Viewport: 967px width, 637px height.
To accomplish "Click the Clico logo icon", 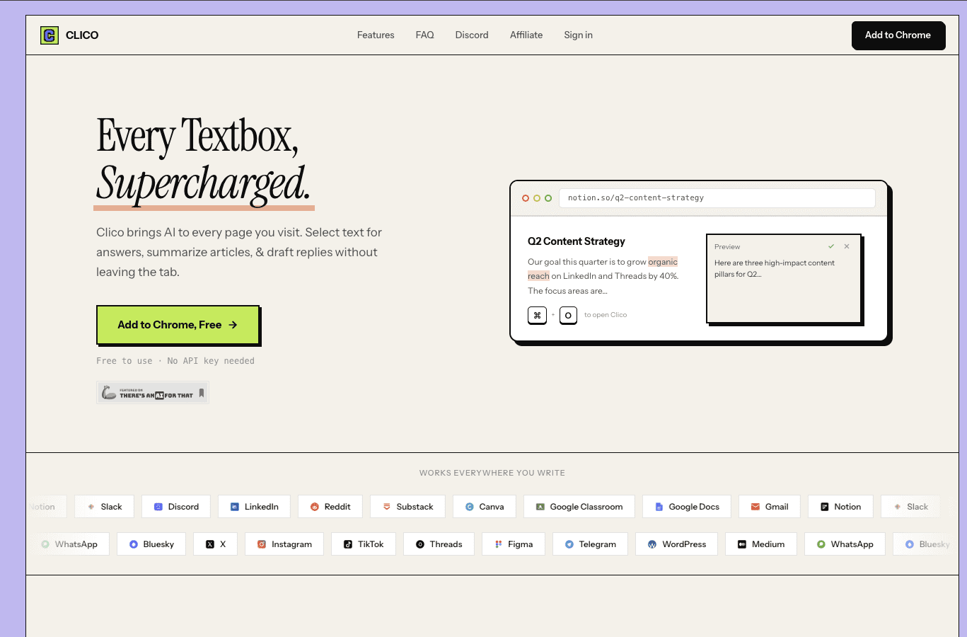I will click(x=50, y=35).
